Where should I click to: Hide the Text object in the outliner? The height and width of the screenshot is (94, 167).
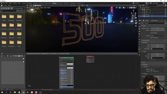click(x=165, y=13)
